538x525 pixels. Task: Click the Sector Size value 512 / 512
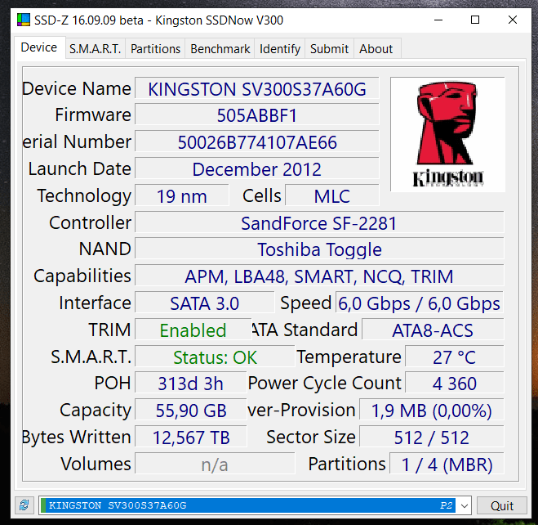click(x=432, y=437)
